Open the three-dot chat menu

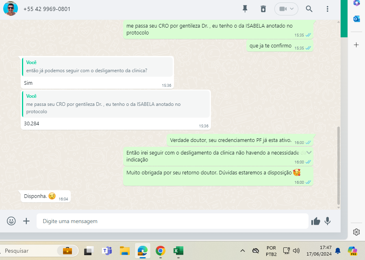[x=328, y=9]
